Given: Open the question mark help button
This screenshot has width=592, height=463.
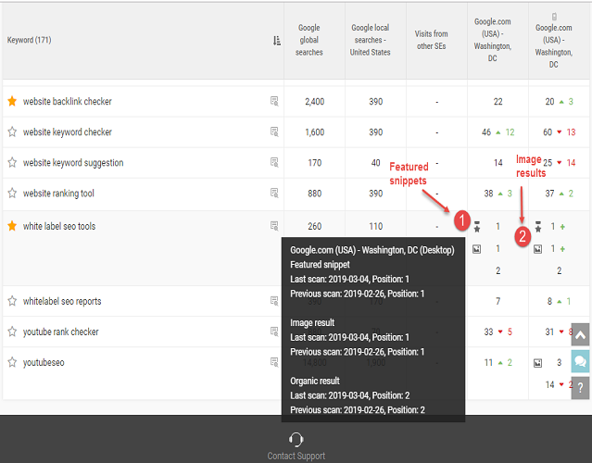Looking at the screenshot, I should tap(580, 387).
